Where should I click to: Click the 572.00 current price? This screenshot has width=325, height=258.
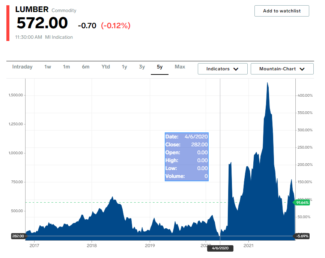point(42,23)
